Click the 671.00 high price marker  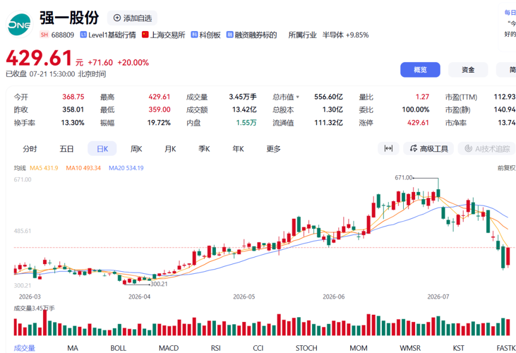tap(404, 178)
